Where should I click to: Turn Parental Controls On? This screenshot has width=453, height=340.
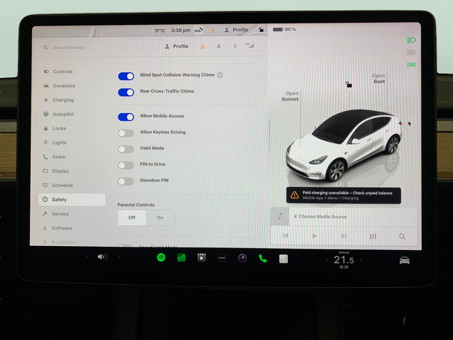pos(160,218)
